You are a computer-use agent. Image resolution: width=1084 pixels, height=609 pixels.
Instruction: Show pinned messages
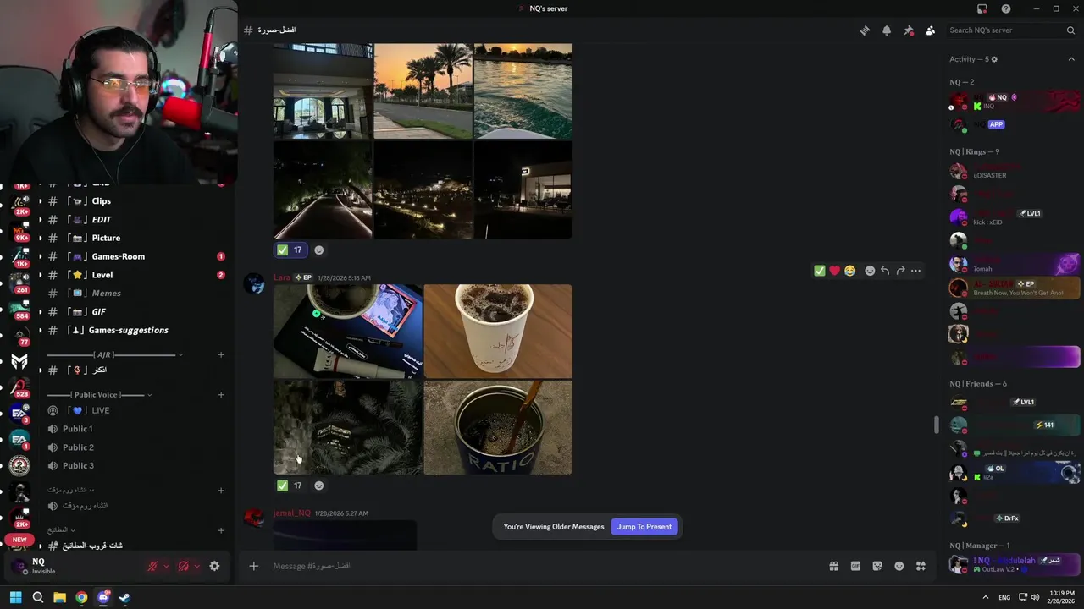909,30
